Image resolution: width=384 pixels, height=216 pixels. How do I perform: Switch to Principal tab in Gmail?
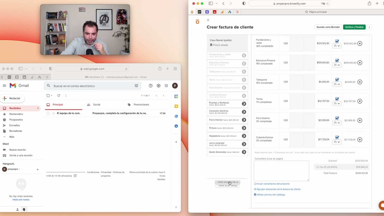coord(58,105)
